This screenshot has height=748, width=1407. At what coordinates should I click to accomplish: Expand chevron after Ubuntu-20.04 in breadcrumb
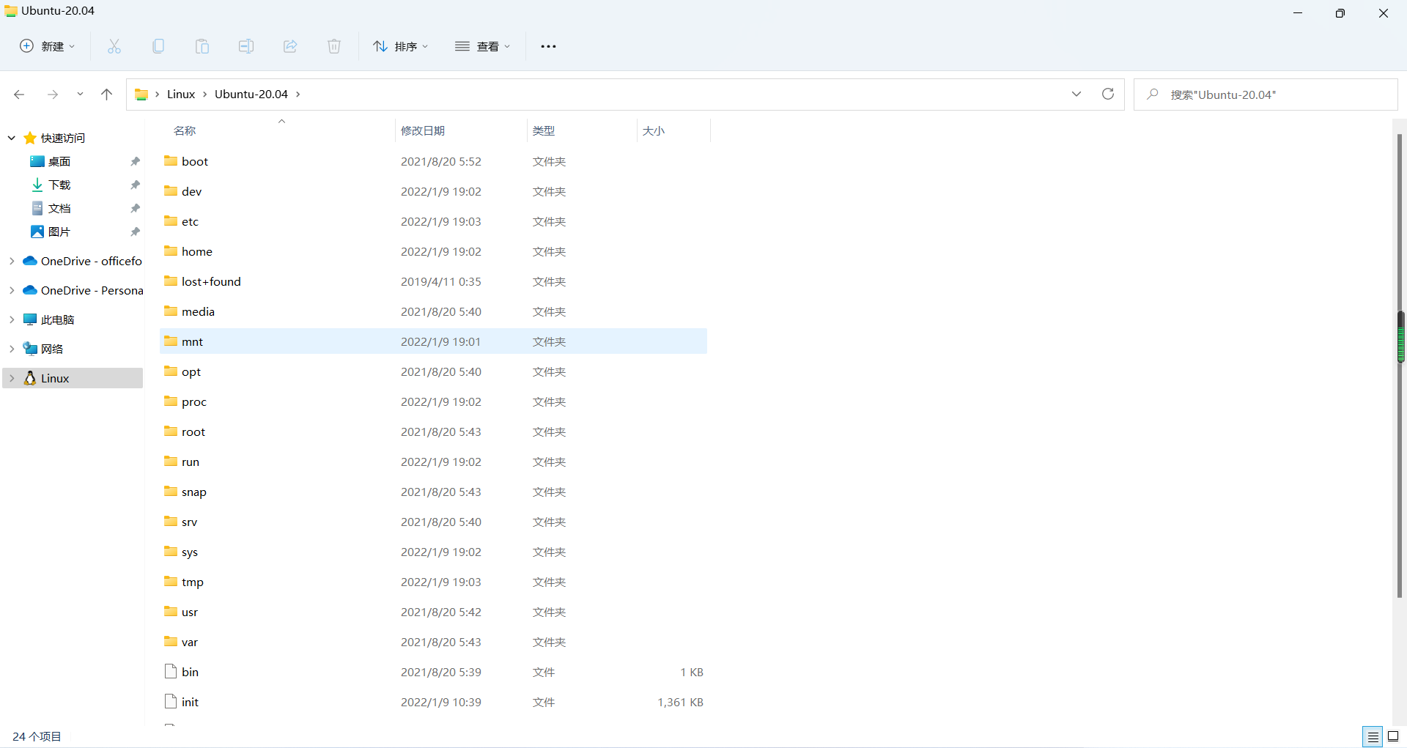298,95
